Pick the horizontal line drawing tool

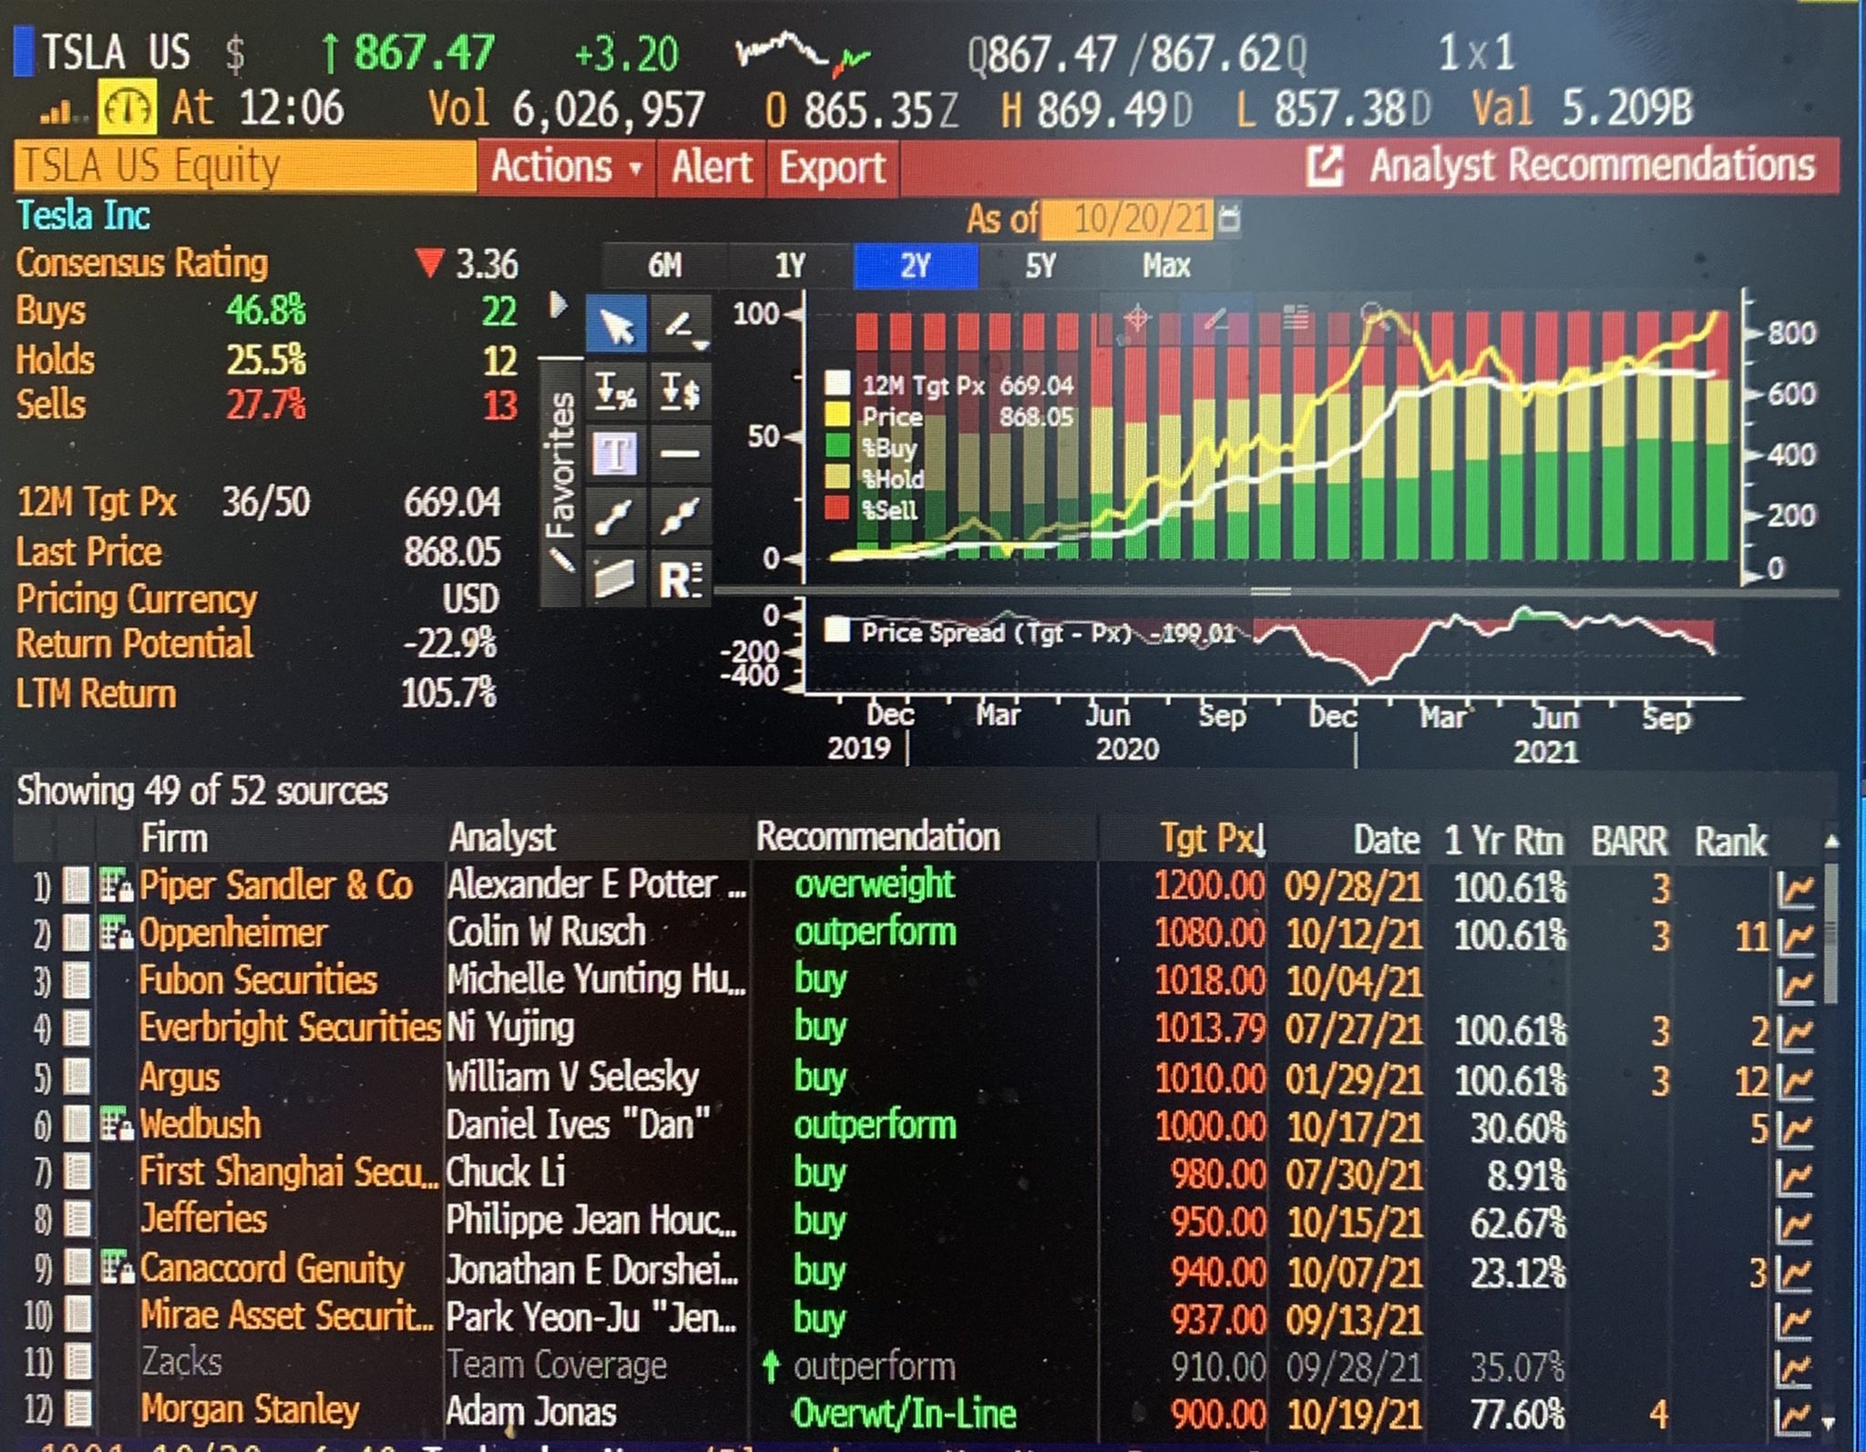(x=680, y=453)
